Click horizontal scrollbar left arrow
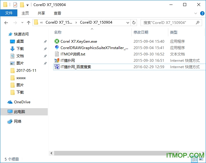The width and height of the screenshot is (206, 163). [51, 153]
